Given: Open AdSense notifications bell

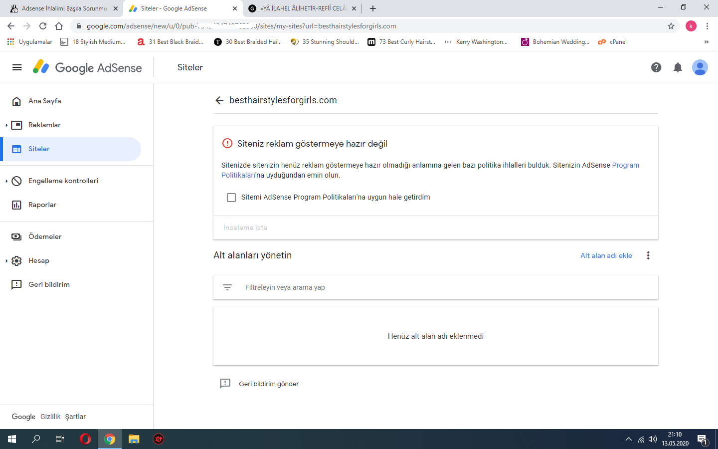Looking at the screenshot, I should [678, 67].
